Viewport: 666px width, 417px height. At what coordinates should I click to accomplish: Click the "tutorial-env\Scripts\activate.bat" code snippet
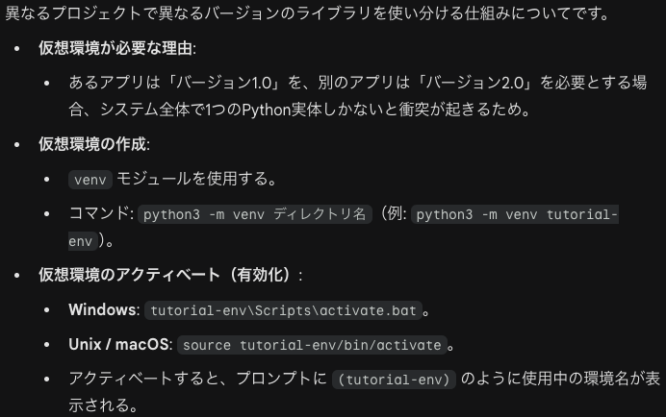(x=284, y=310)
